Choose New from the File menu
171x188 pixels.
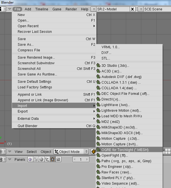(54, 15)
